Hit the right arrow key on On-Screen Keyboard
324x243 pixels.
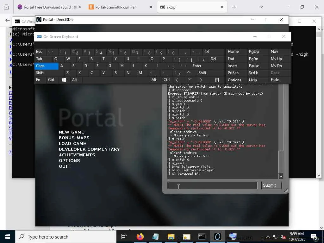(201, 80)
